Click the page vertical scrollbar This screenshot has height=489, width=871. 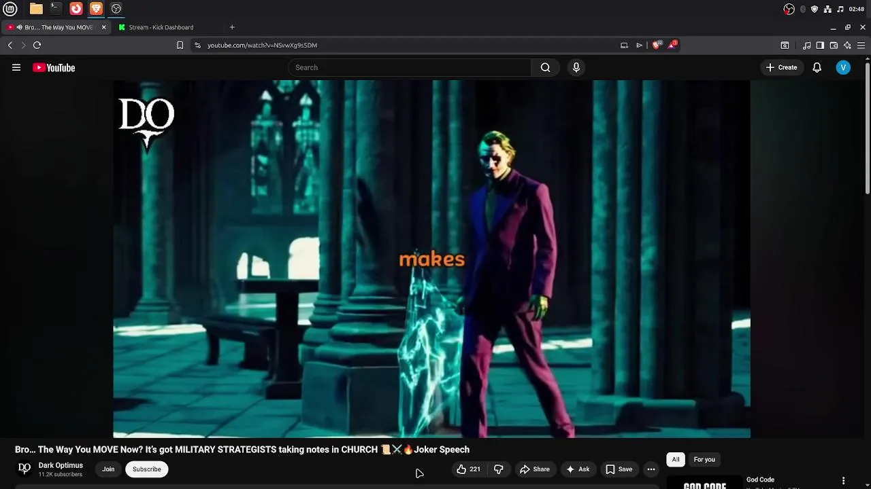click(867, 128)
